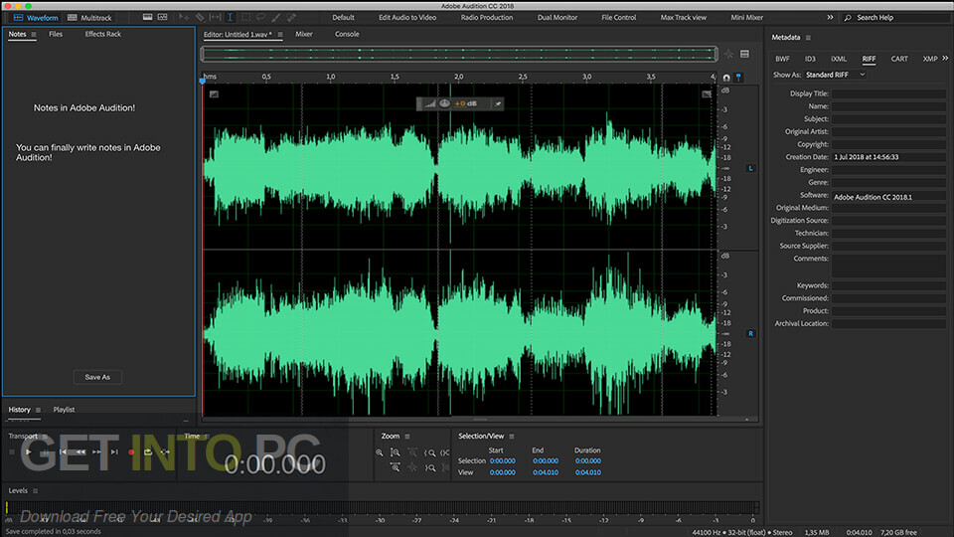Choose Edit Audio to Video workspace
This screenshot has height=537, width=954.
tap(407, 18)
